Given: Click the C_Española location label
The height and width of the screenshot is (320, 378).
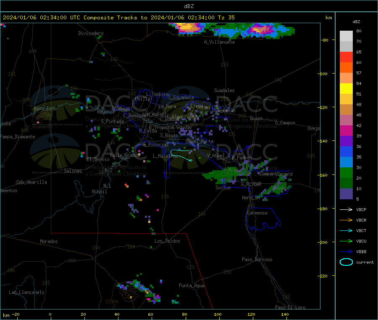Looking at the screenshot, I should (181, 98).
